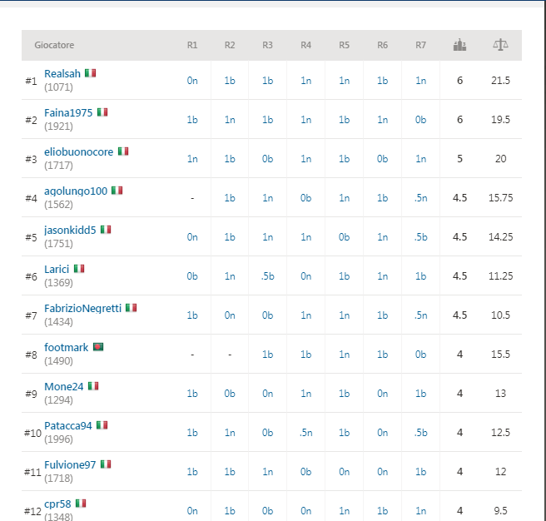The width and height of the screenshot is (546, 521).
Task: Click Bangladesh flag beside footmark
Action: coord(98,347)
